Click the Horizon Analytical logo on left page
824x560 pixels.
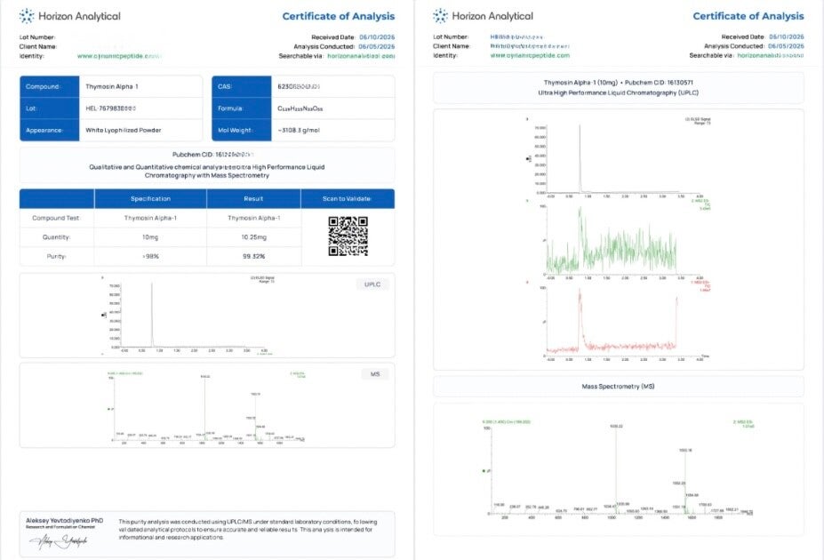70,16
